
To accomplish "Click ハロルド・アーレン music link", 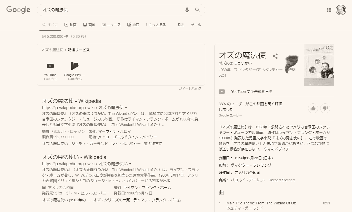I will (248, 180).
